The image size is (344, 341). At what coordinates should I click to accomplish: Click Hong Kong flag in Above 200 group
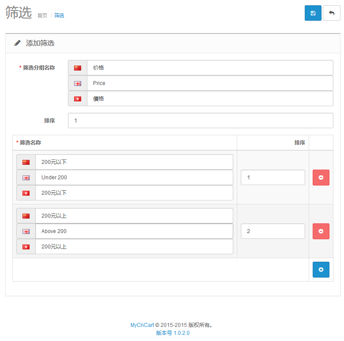click(x=26, y=247)
